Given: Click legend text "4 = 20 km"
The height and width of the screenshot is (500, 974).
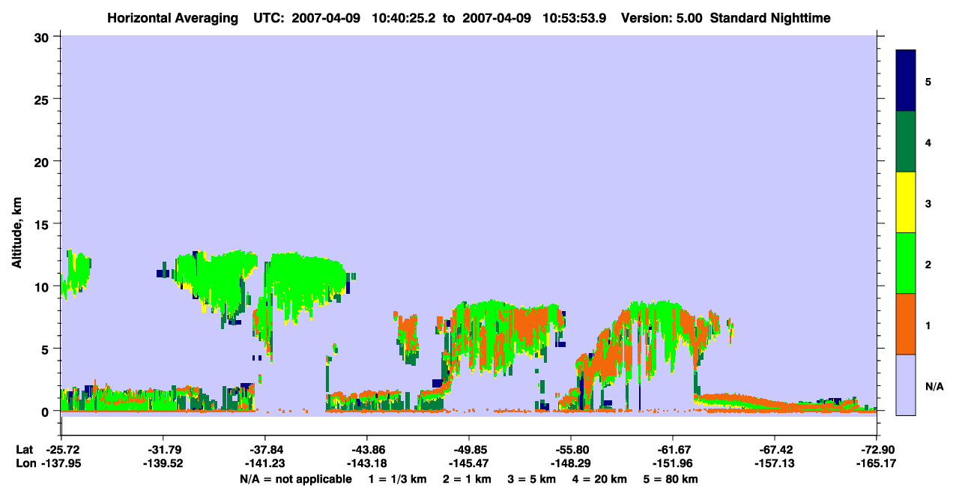Looking at the screenshot, I should (600, 478).
